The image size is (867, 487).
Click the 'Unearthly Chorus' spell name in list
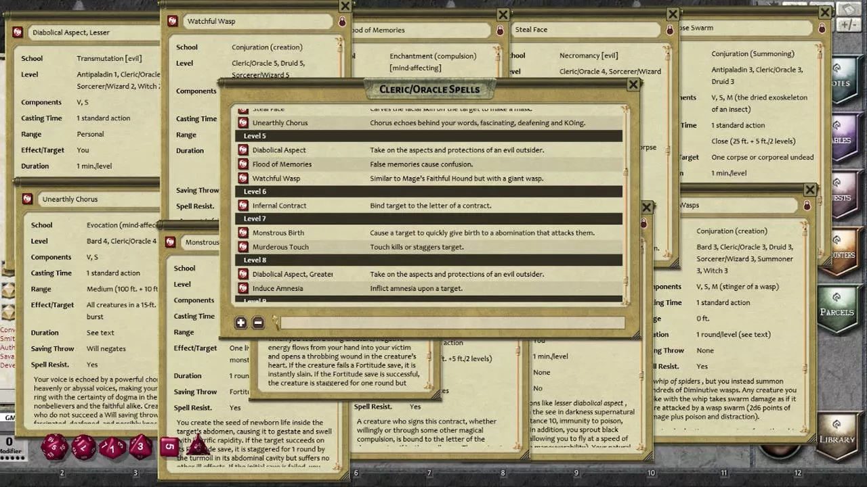(x=280, y=123)
